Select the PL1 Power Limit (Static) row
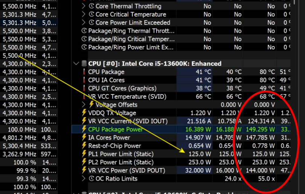 coord(181,154)
